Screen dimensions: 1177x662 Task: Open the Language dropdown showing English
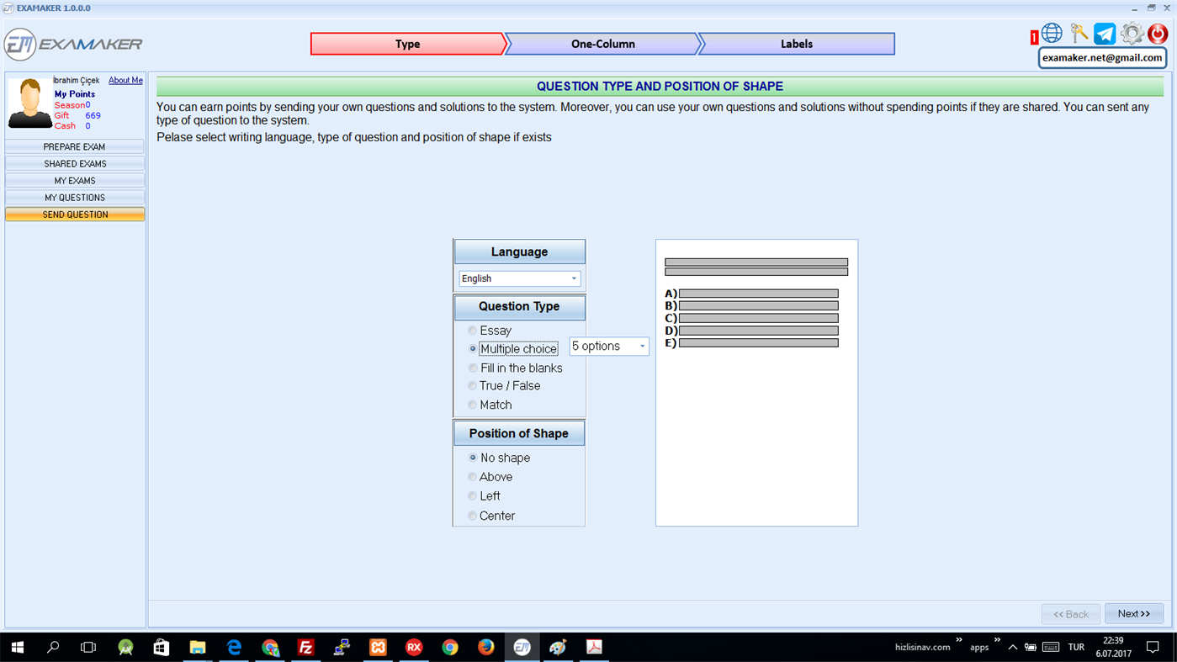[x=518, y=278]
